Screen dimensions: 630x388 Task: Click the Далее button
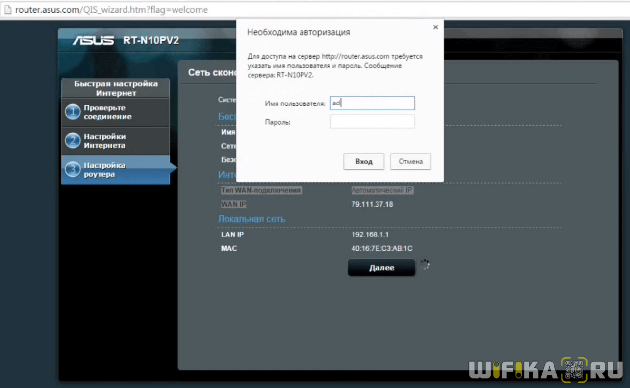pyautogui.click(x=381, y=268)
